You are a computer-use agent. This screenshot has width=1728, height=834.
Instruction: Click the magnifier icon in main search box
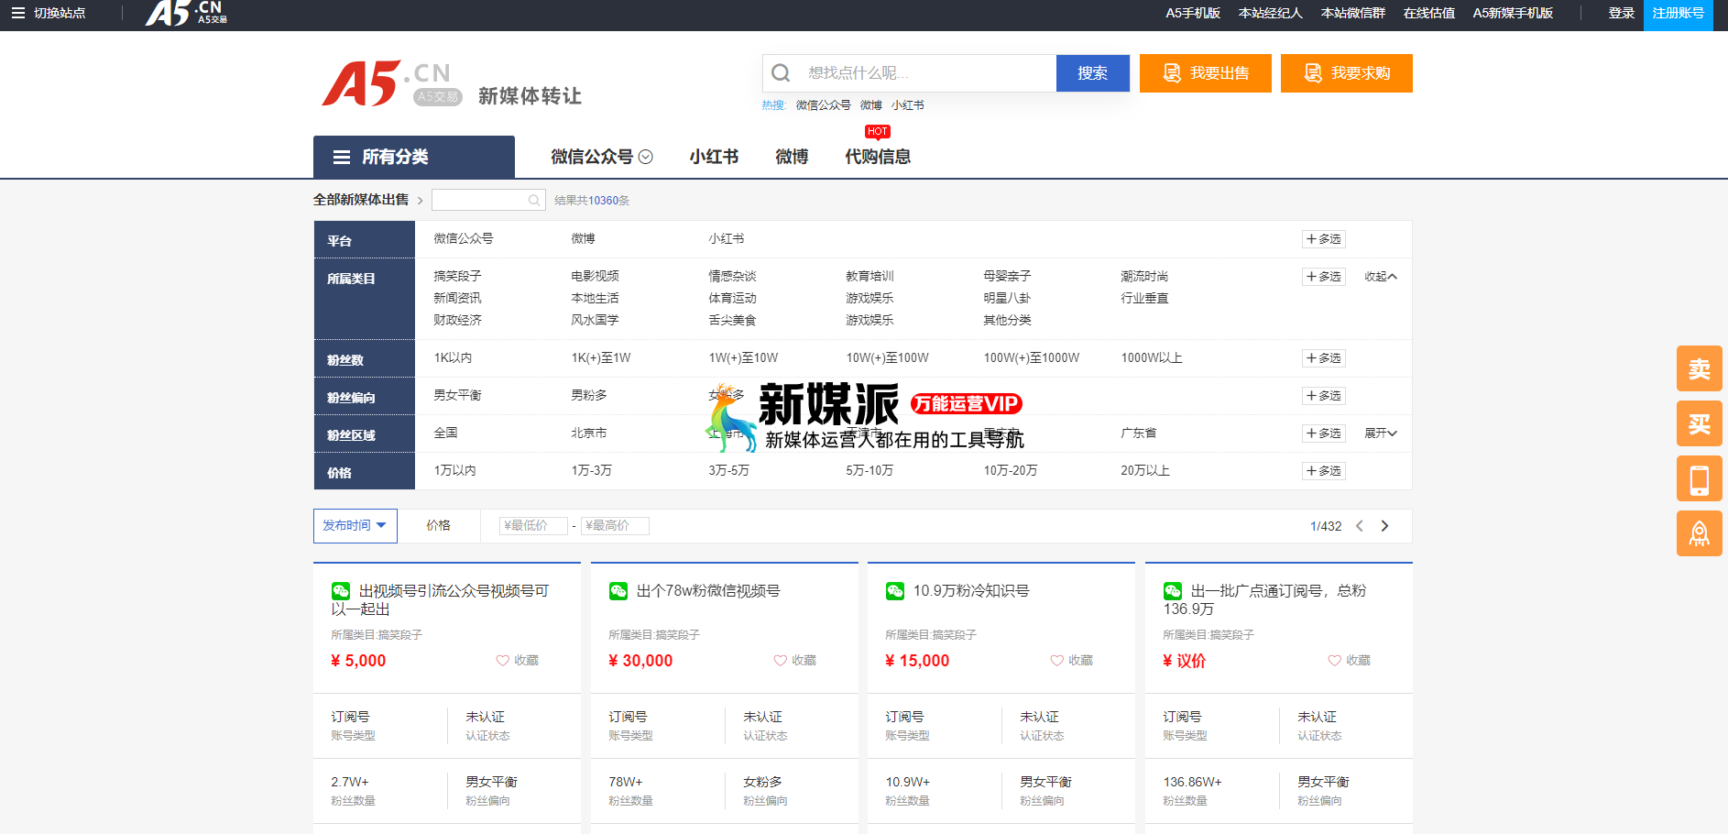point(781,73)
